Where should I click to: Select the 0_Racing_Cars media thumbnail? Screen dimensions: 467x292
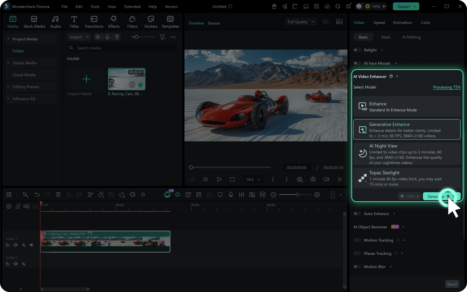[126, 79]
